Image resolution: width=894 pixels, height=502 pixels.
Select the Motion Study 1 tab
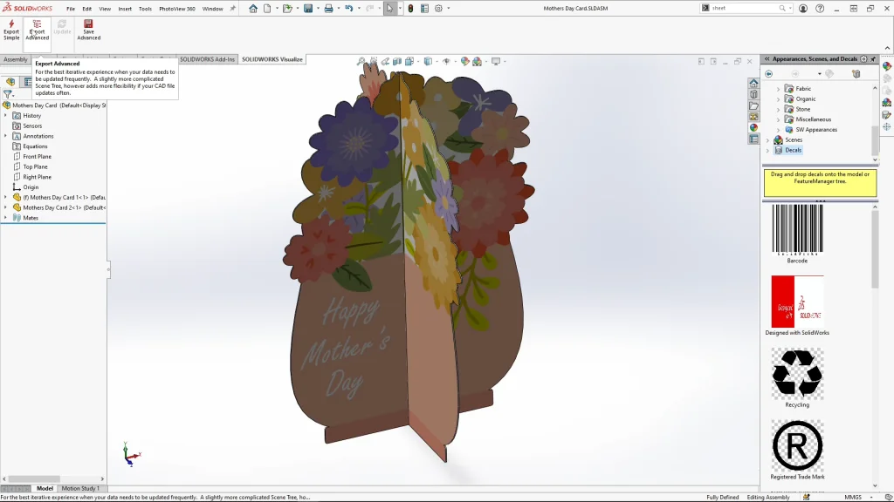point(80,489)
